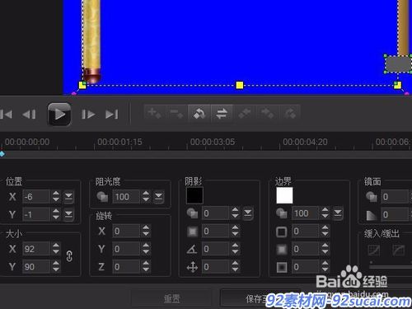The height and width of the screenshot is (309, 412).
Task: Increase Rotation Z with its up arrow
Action: click(146, 263)
